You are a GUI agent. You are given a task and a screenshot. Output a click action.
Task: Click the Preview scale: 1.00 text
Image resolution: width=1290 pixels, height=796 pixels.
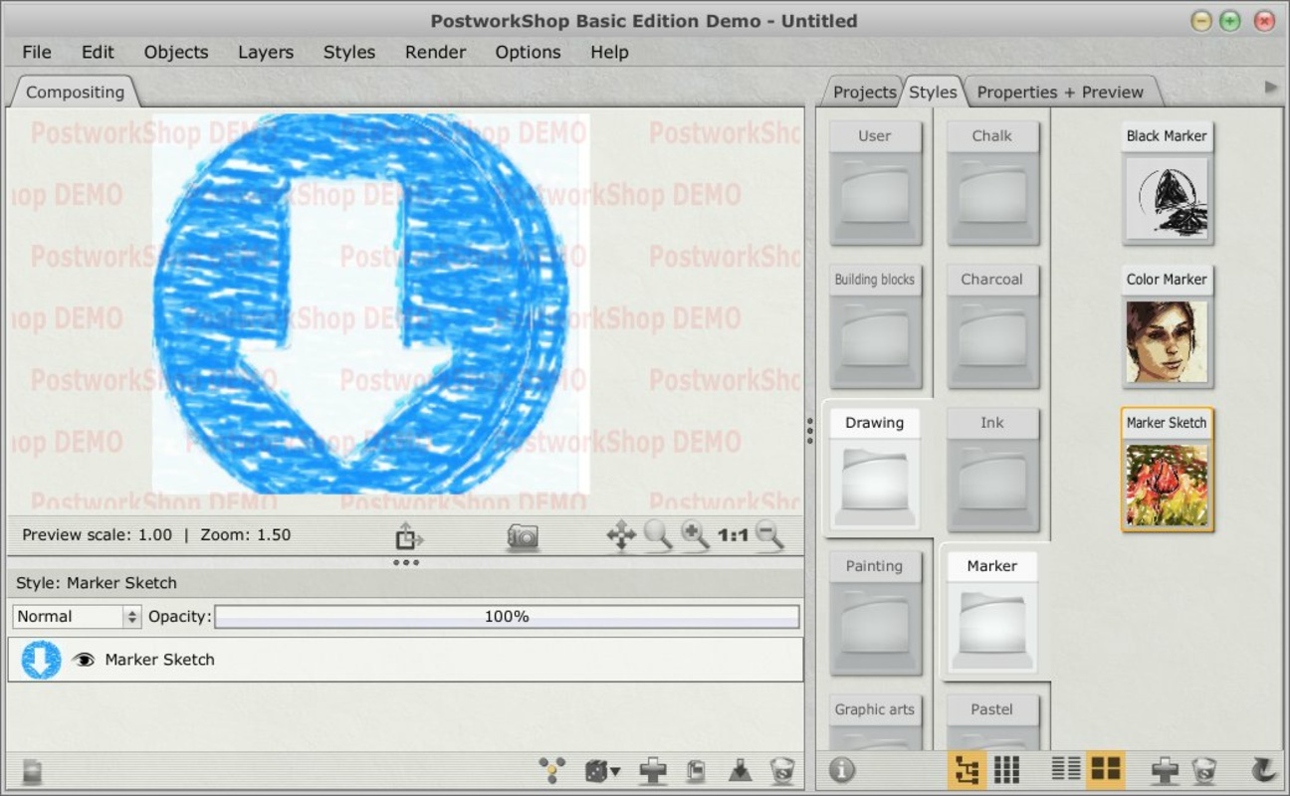pyautogui.click(x=97, y=534)
